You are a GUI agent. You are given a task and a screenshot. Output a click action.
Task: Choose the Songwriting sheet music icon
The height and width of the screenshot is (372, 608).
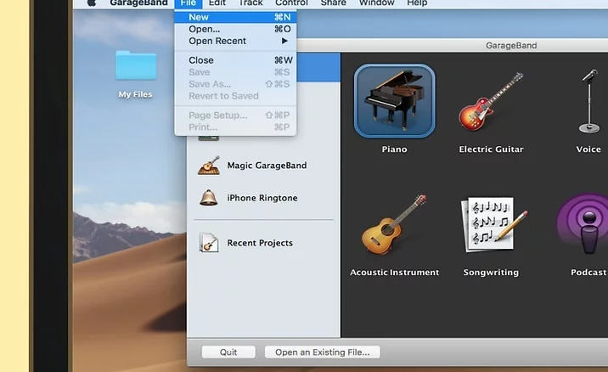pos(494,224)
